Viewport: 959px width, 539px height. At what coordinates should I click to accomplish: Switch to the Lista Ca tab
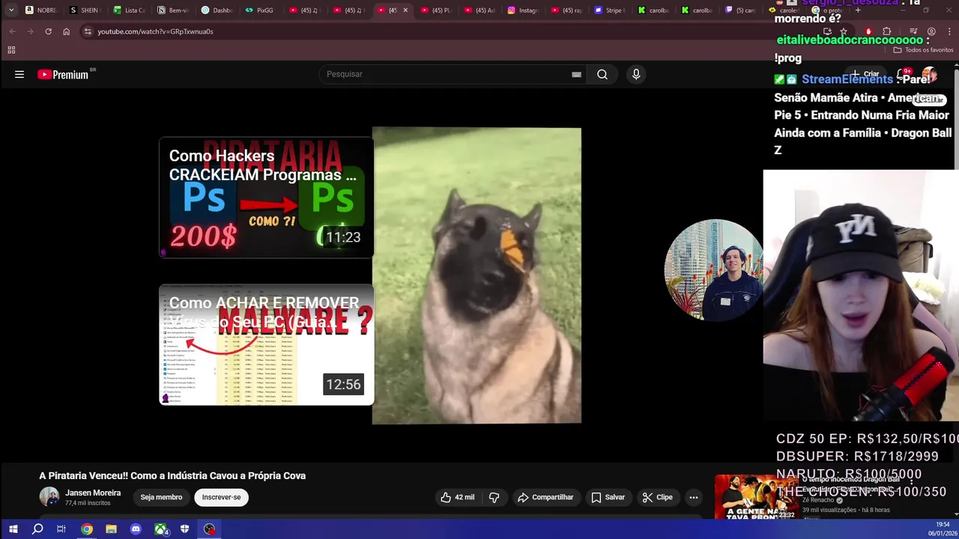point(129,10)
